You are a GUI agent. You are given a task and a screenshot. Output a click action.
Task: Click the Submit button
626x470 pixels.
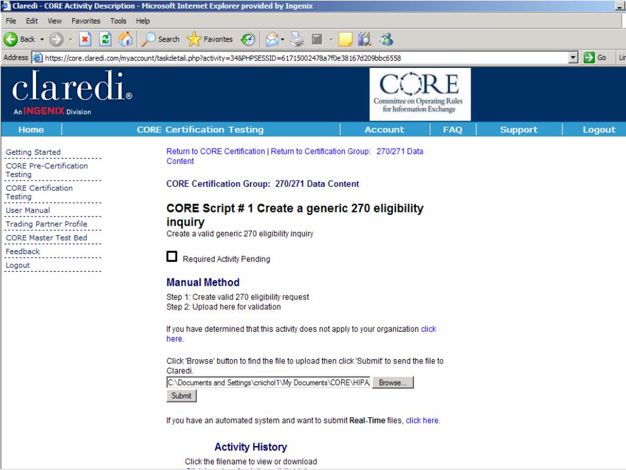click(x=181, y=396)
